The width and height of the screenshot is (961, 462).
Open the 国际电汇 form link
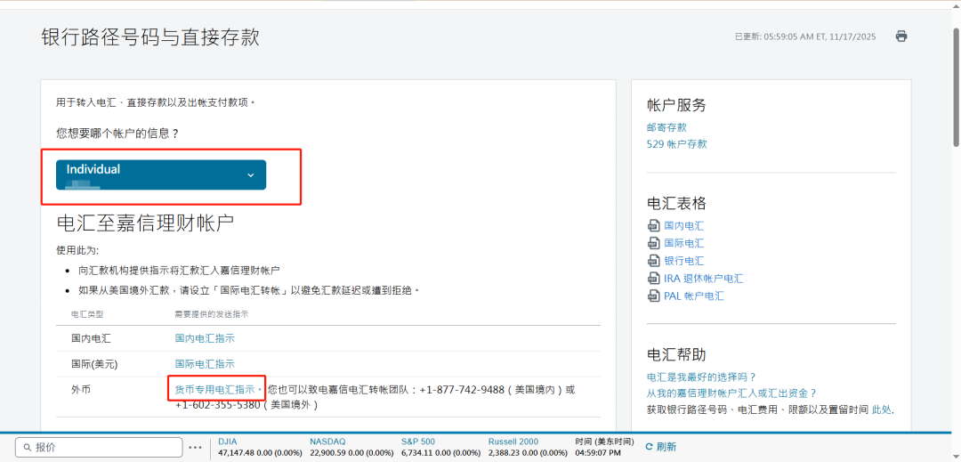point(684,243)
